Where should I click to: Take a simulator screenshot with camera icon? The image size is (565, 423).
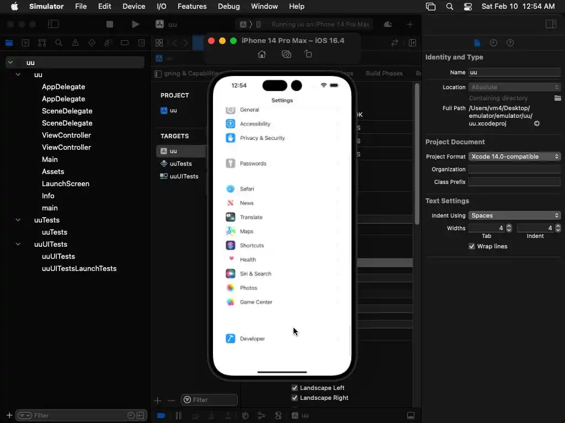coord(286,55)
